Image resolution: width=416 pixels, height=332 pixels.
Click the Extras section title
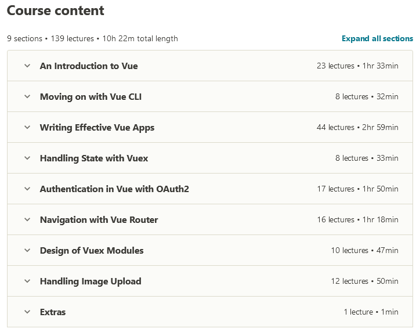pyautogui.click(x=53, y=312)
